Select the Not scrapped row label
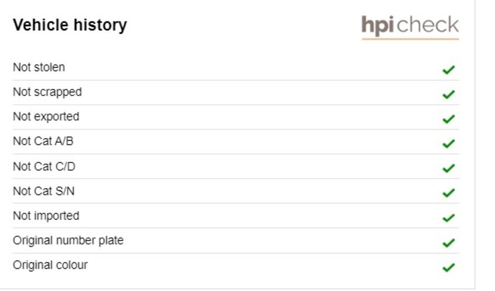 (47, 92)
